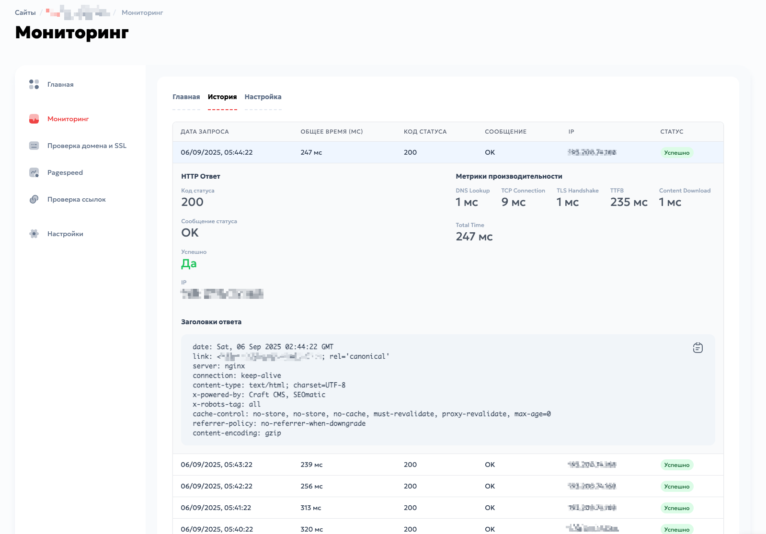Click the Total Time 247 мс value
Viewport: 766px width, 534px height.
[x=474, y=237]
